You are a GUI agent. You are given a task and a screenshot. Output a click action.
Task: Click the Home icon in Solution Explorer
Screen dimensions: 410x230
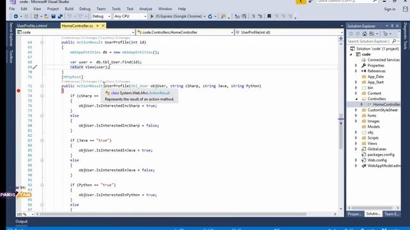point(365,34)
